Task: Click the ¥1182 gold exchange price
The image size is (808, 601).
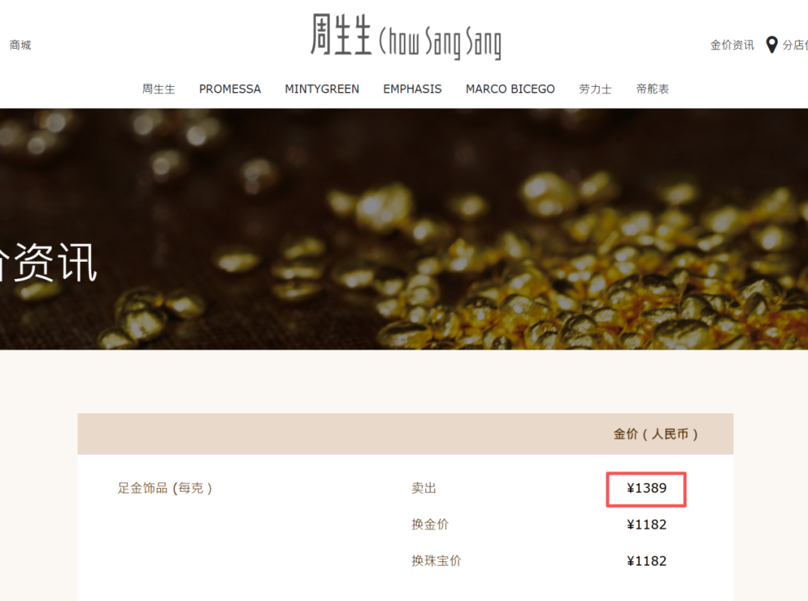Action: pos(646,525)
